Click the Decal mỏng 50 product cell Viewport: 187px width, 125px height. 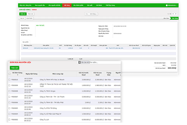click(44, 48)
